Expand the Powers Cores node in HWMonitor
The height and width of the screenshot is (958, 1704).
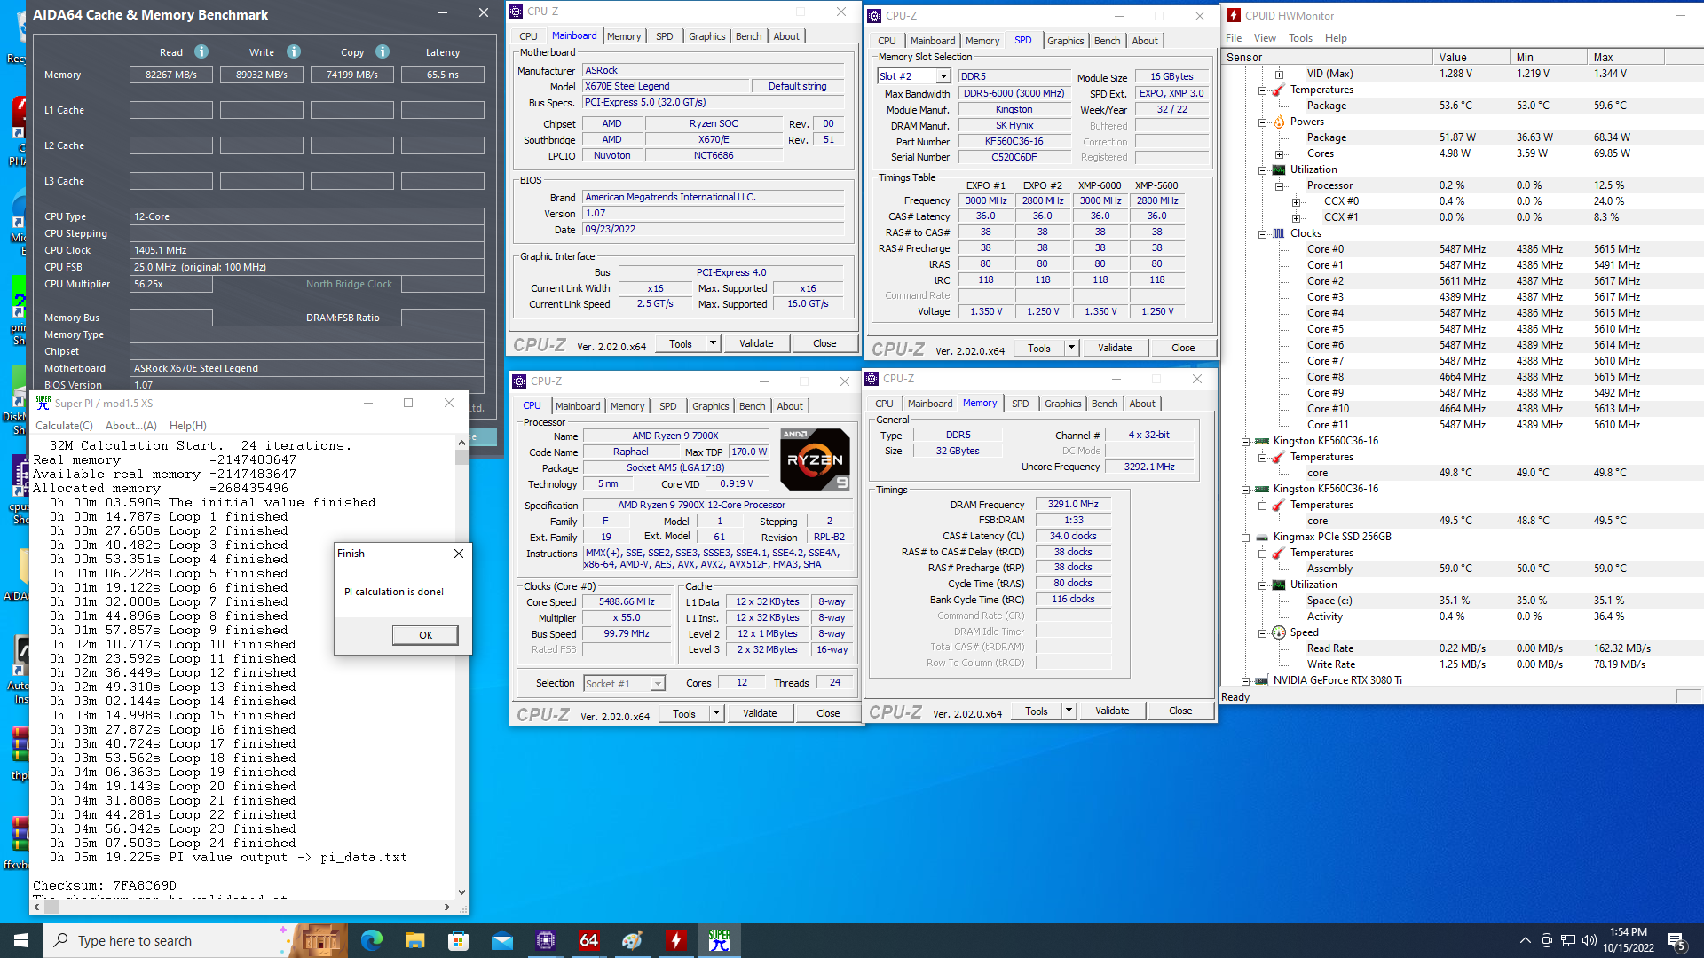(1279, 154)
